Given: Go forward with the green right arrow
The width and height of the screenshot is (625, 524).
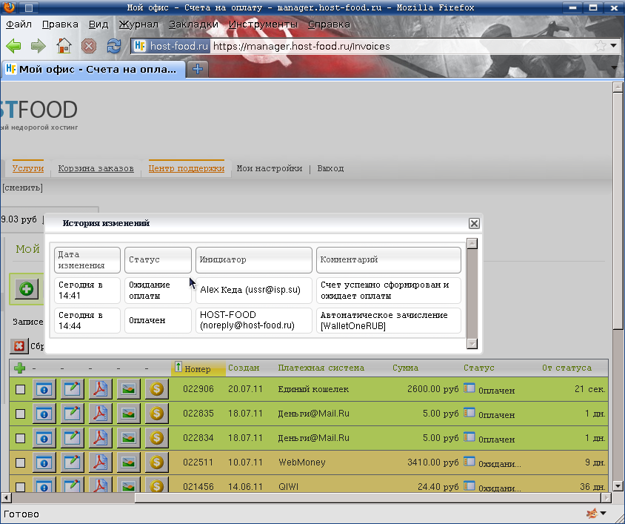Looking at the screenshot, I should tap(39, 46).
